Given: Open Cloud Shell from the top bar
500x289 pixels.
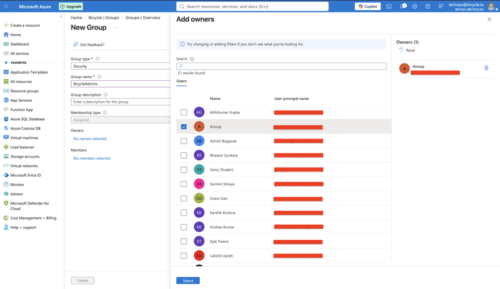Looking at the screenshot, I should coord(389,7).
